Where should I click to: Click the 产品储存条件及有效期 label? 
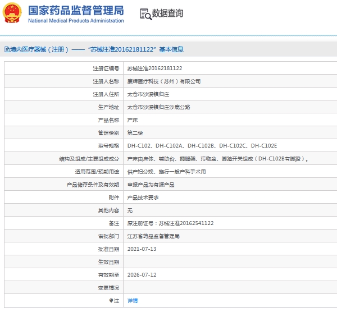click(x=93, y=185)
